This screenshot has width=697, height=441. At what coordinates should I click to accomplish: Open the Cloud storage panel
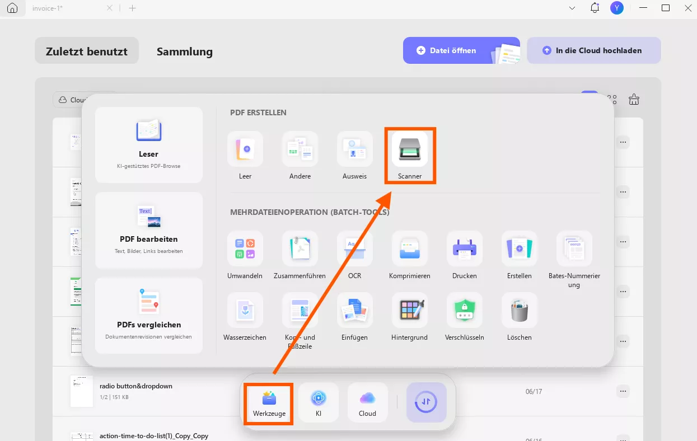[368, 404]
